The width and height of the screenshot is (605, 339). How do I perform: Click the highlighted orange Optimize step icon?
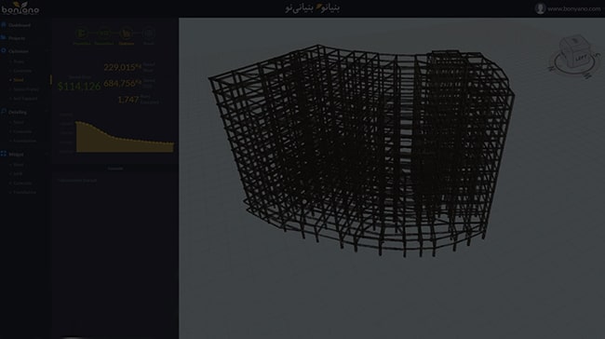click(x=127, y=34)
